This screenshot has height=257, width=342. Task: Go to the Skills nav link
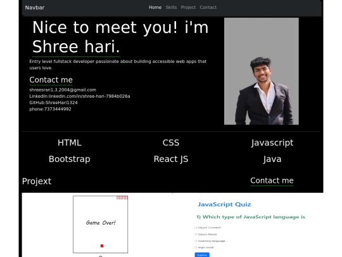pyautogui.click(x=171, y=8)
